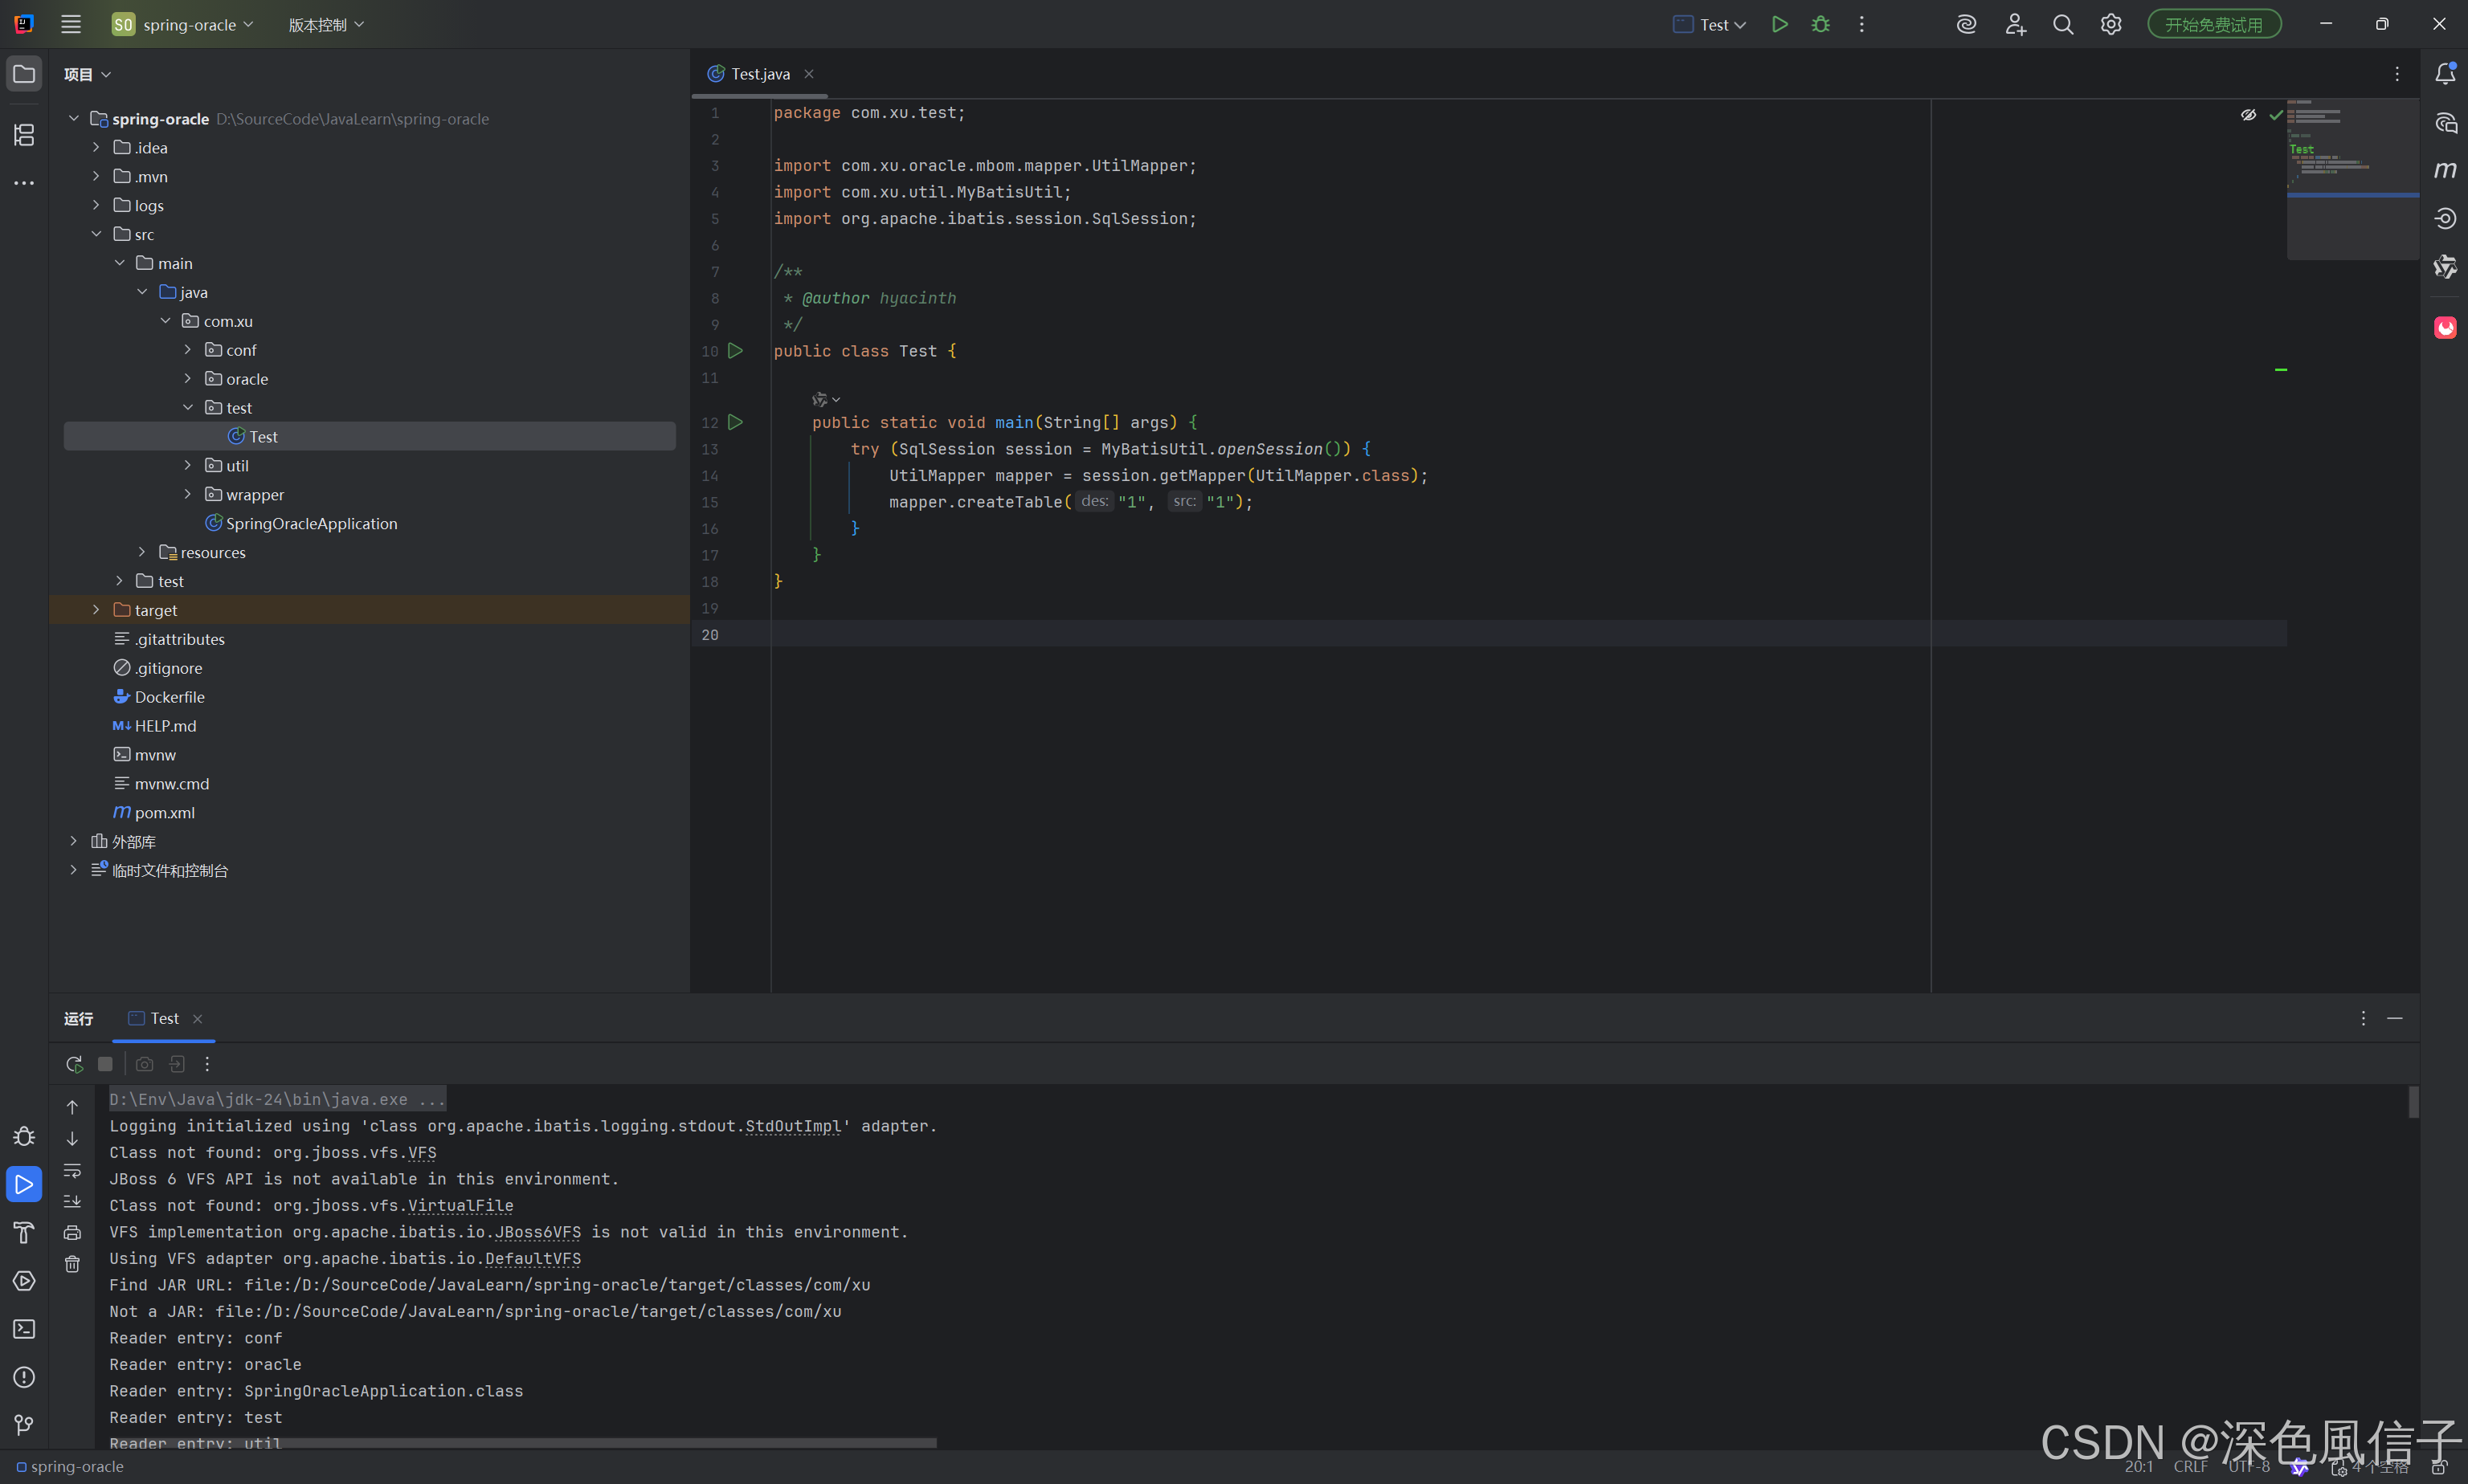Open Debug tool window bug icon
The width and height of the screenshot is (2468, 1484).
pyautogui.click(x=24, y=1136)
